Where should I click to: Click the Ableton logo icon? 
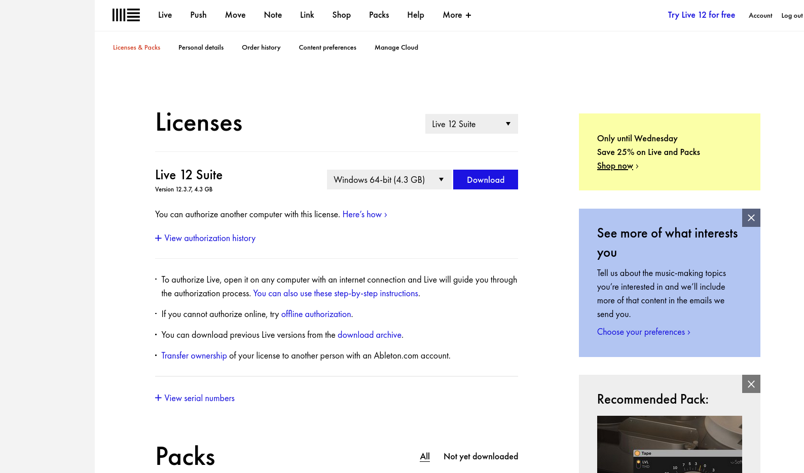[x=126, y=15]
